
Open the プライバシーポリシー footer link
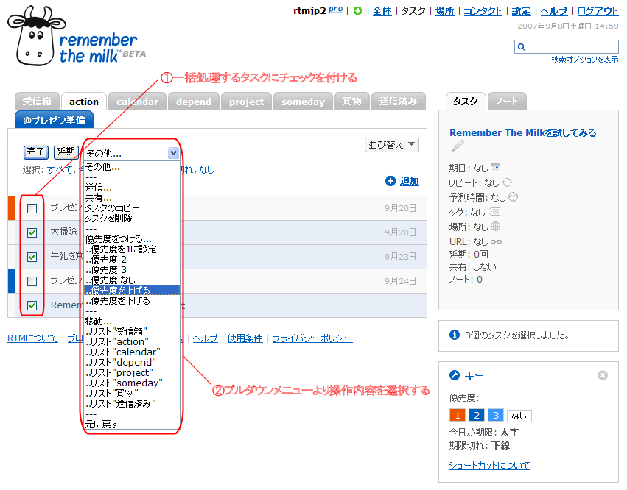312,338
